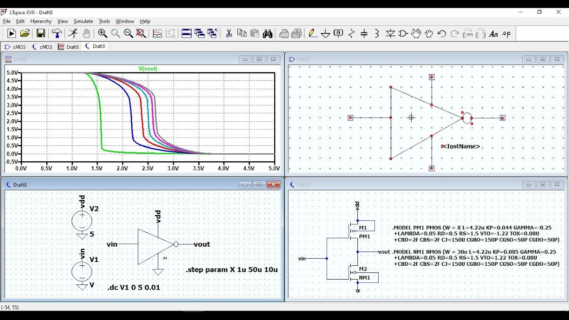This screenshot has height=320, width=569.
Task: Click the Print icon
Action: click(284, 33)
